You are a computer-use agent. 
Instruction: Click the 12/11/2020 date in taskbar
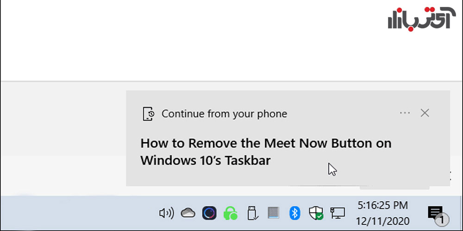click(383, 221)
